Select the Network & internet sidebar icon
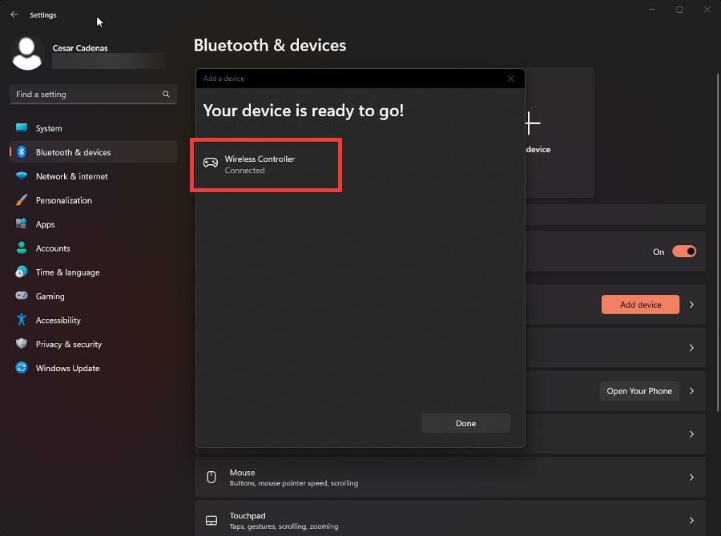This screenshot has width=721, height=536. coord(20,176)
